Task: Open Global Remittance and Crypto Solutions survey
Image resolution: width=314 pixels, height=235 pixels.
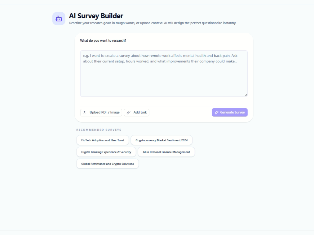Action: [x=108, y=164]
